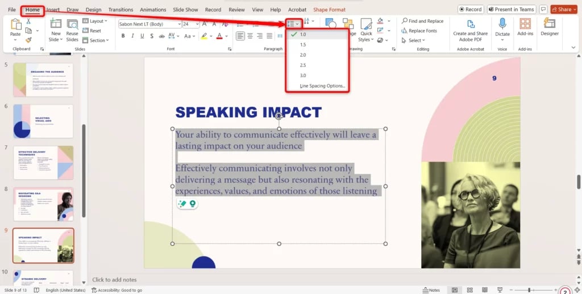Image resolution: width=582 pixels, height=294 pixels.
Task: Open the font name combo box
Action: coord(150,24)
